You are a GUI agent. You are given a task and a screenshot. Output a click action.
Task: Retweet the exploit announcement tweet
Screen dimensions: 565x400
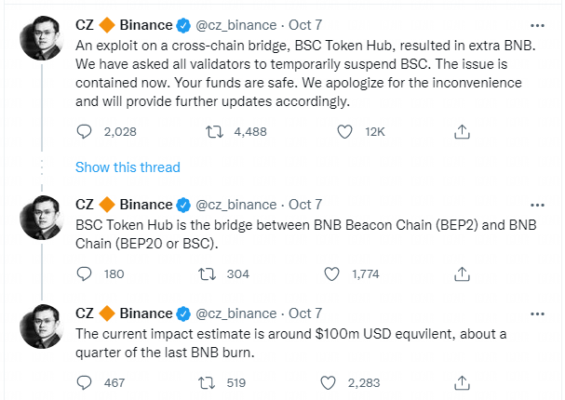pyautogui.click(x=211, y=132)
